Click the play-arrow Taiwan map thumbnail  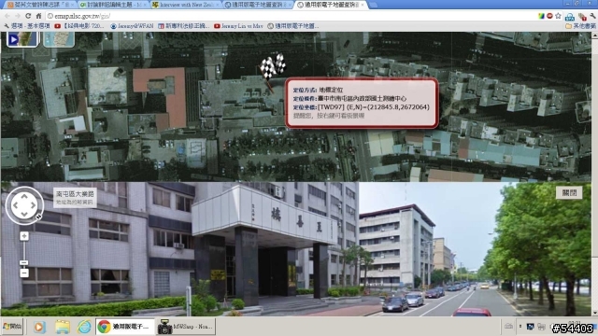pos(22,39)
